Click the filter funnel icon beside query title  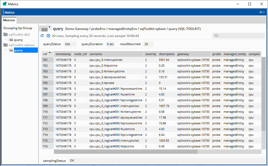[x=49, y=27]
